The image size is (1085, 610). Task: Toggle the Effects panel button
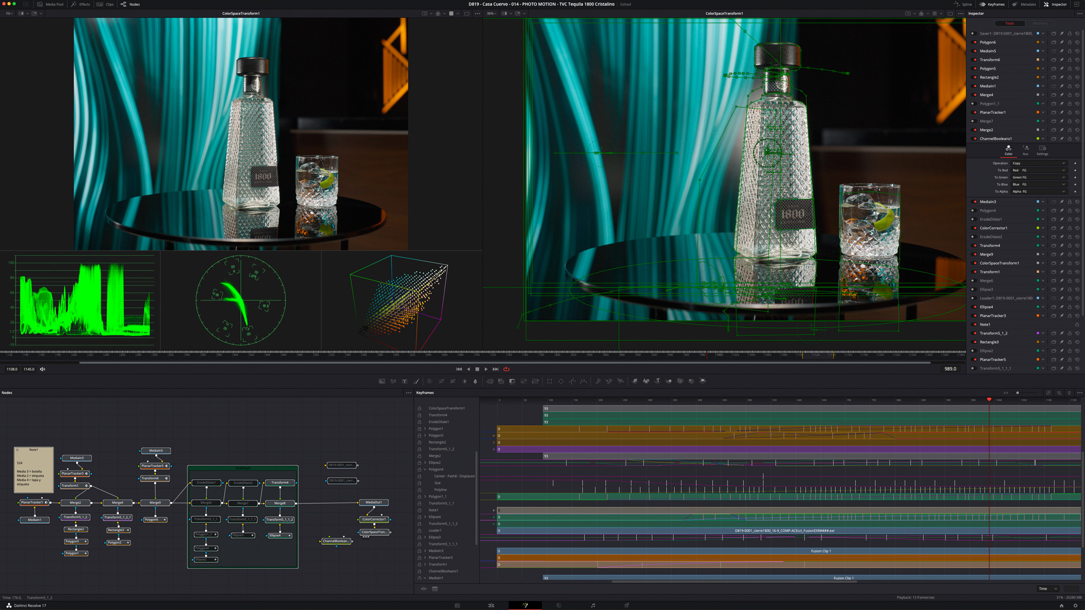tap(81, 4)
